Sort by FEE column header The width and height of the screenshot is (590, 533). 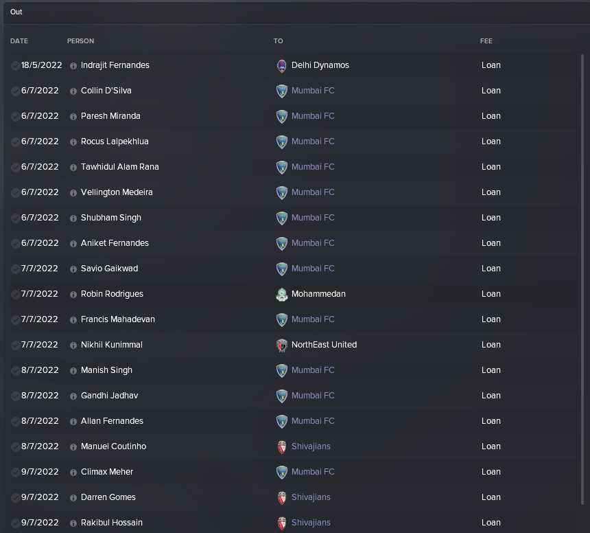point(486,41)
